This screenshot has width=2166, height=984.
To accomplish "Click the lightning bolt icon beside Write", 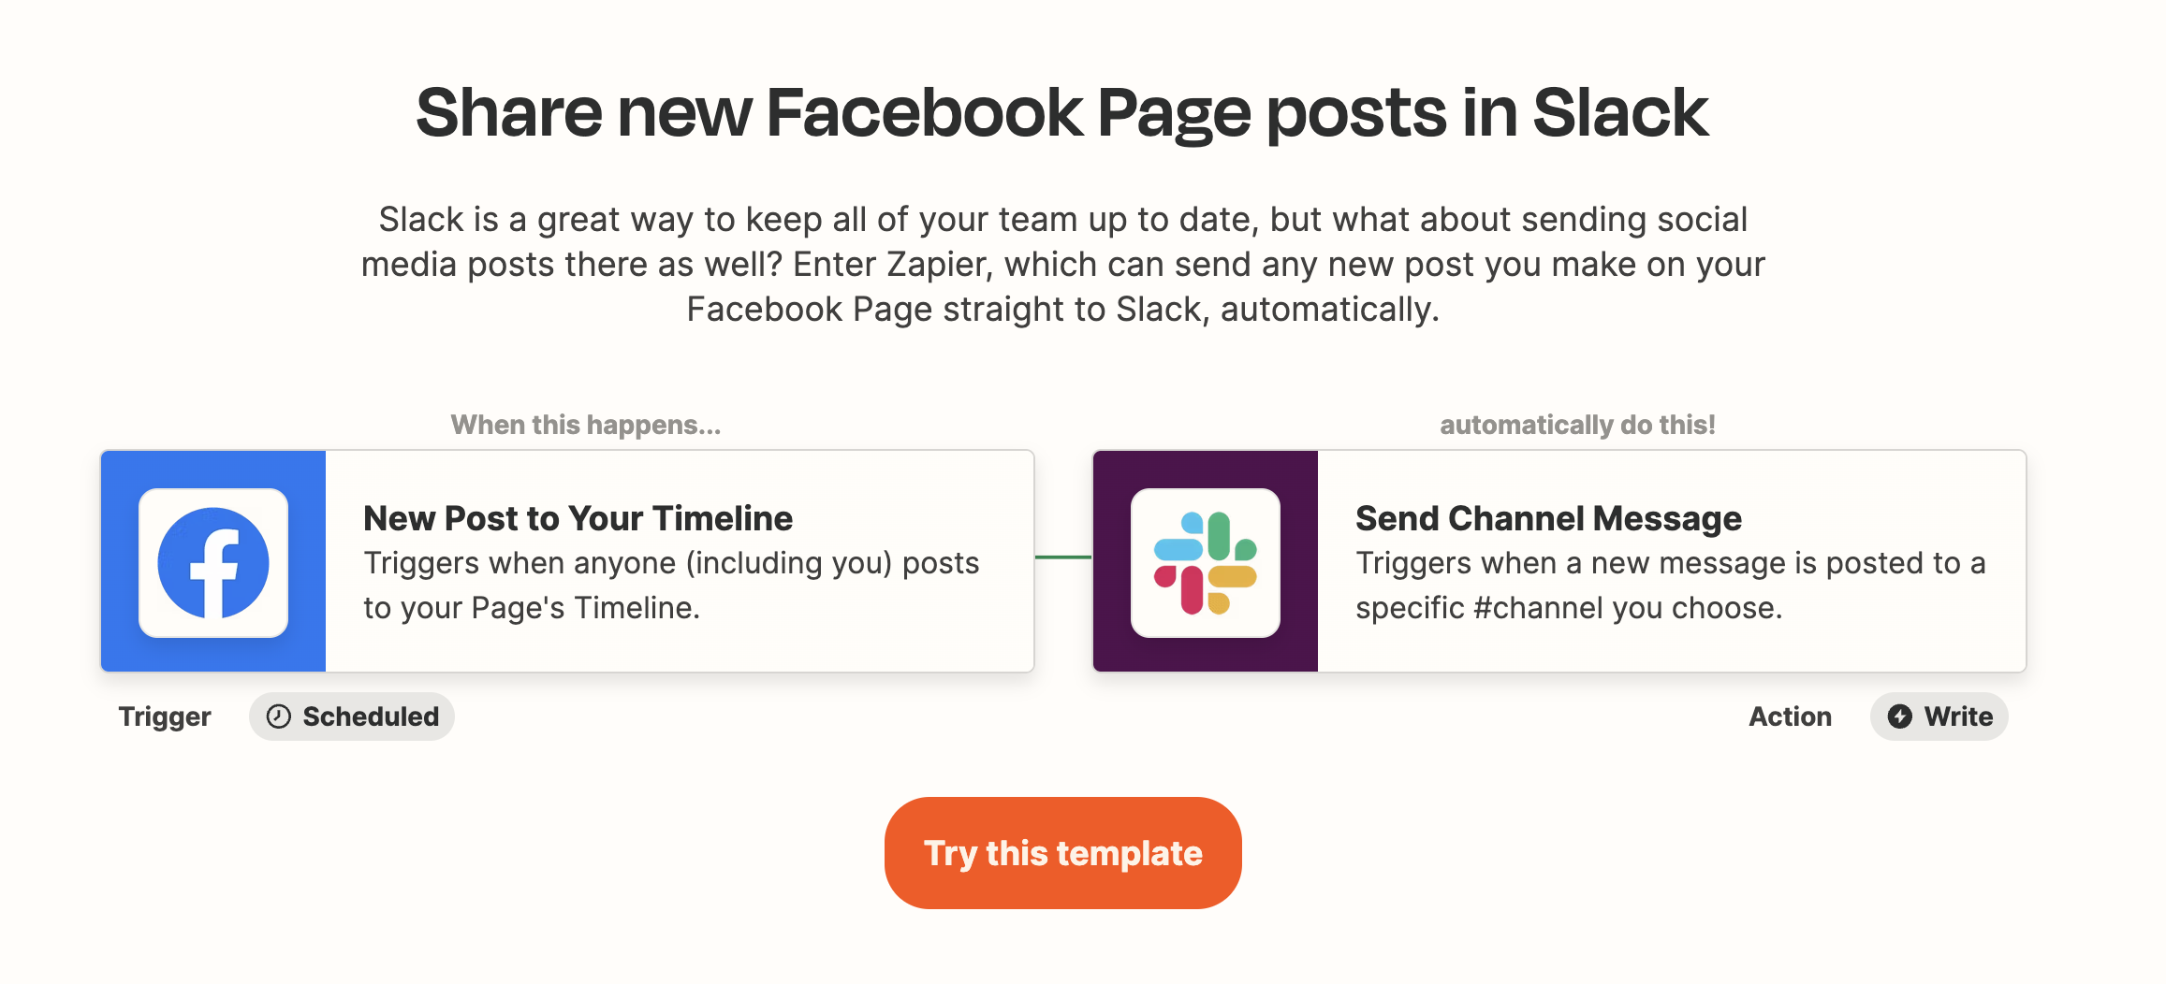I will pos(1900,716).
